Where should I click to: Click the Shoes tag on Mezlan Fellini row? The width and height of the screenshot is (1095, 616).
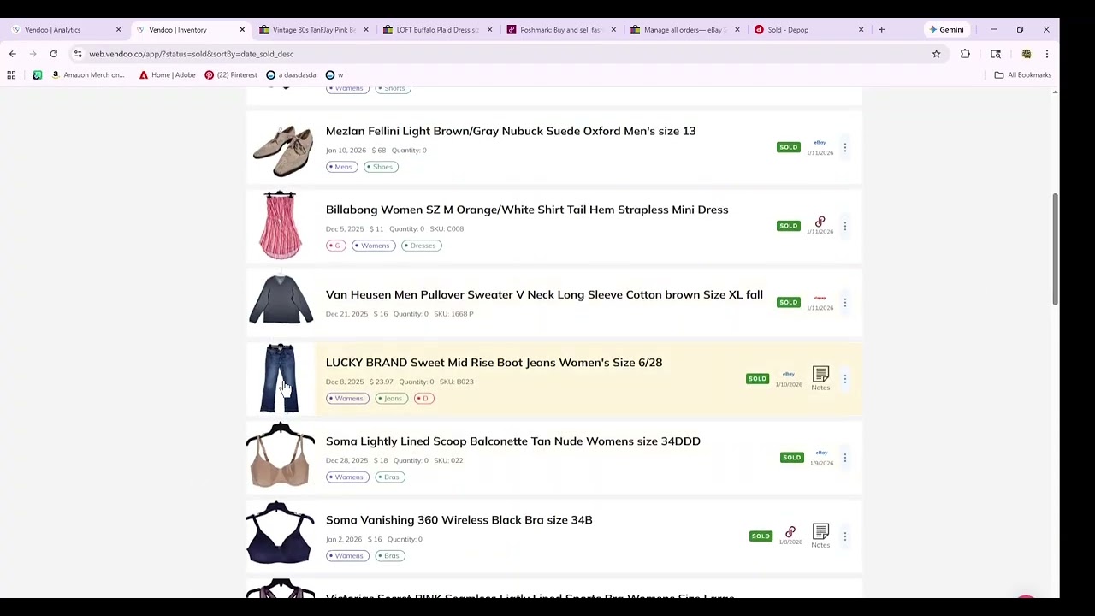pos(380,167)
